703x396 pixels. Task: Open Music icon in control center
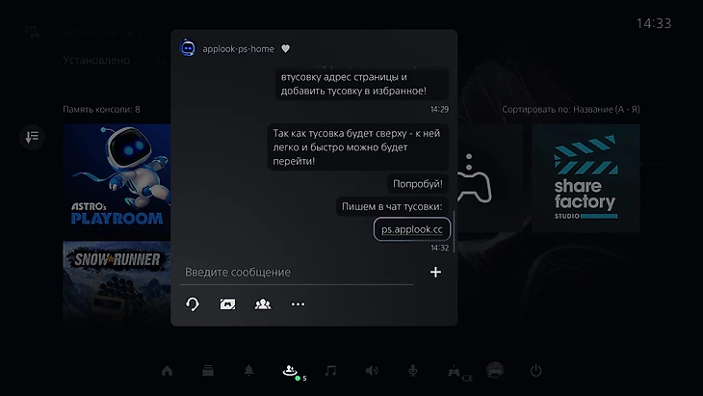coord(331,371)
